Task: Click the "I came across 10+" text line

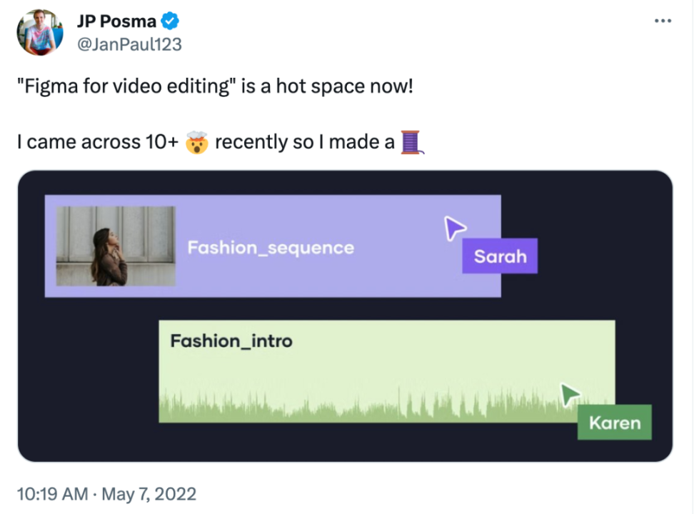Action: pyautogui.click(x=97, y=141)
